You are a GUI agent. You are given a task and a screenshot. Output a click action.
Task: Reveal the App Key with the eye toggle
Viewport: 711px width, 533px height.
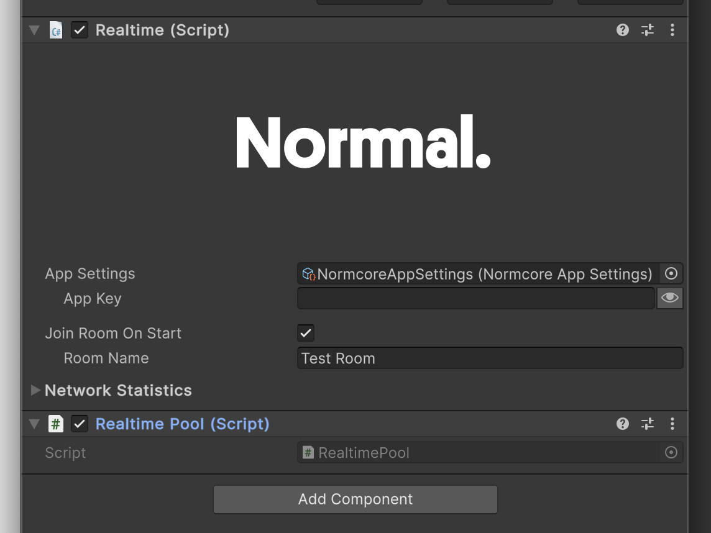pos(669,298)
